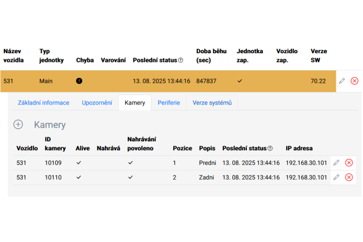
Task: Click the error icon in Chyba column
Action: click(79, 81)
